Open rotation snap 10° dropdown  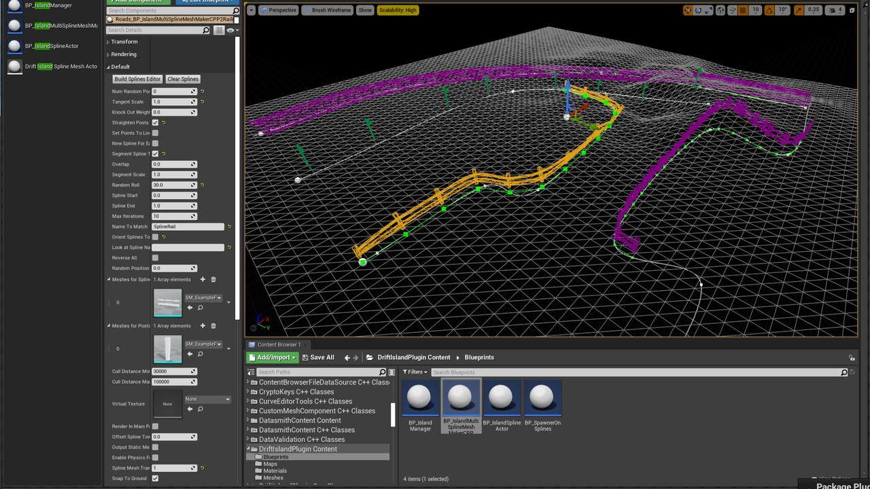[x=782, y=10]
